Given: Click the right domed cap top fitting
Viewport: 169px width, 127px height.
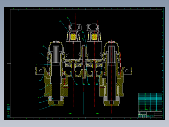Looking at the screenshot, I should (111, 42).
